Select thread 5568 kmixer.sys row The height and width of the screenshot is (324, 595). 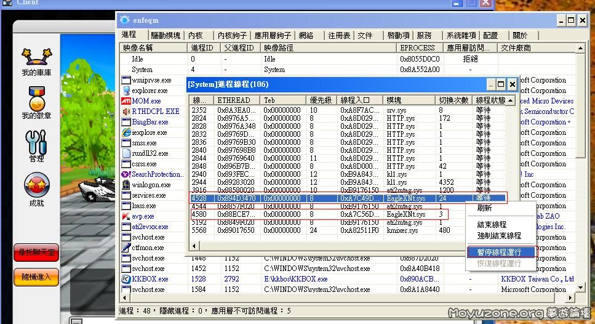point(347,230)
